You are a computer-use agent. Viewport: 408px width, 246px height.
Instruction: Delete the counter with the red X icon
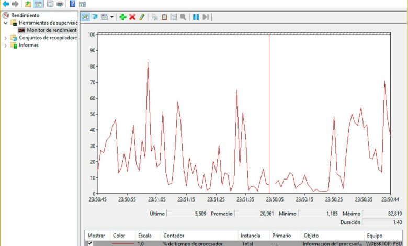click(x=132, y=17)
